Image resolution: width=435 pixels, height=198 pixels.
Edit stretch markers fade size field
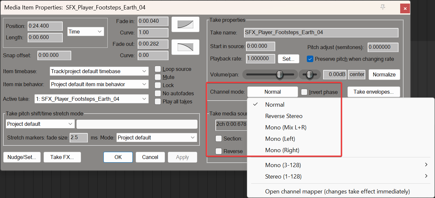pos(78,138)
